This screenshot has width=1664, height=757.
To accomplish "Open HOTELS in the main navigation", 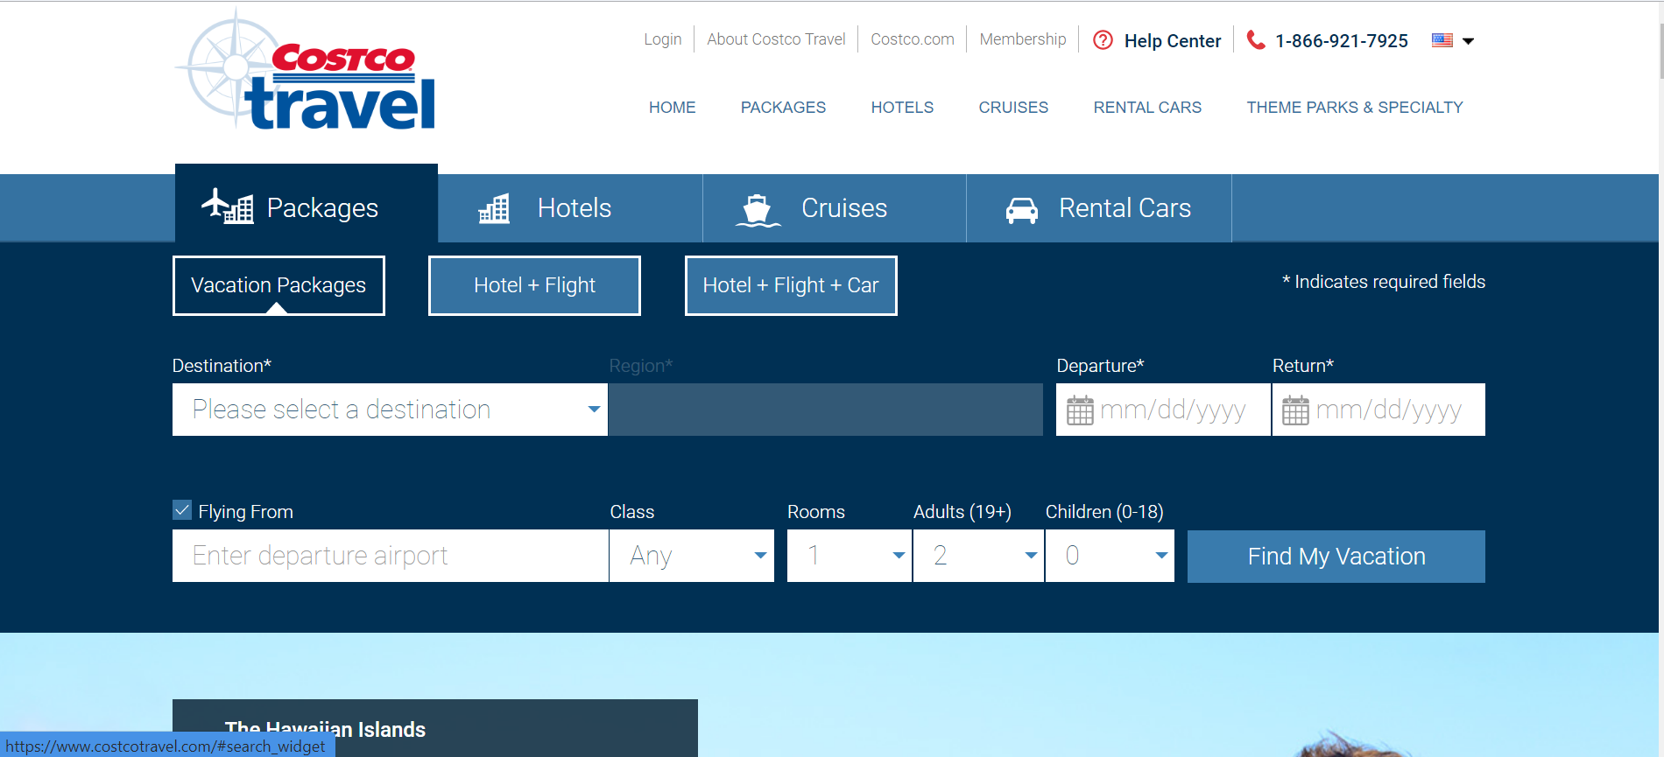I will point(902,108).
